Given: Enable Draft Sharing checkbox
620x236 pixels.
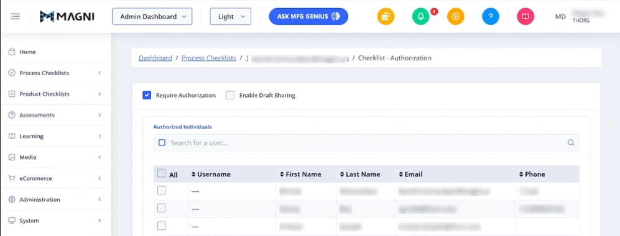Looking at the screenshot, I should coord(230,95).
